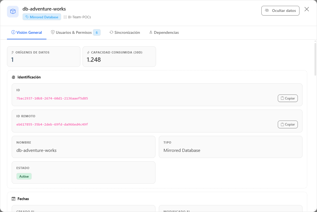The width and height of the screenshot is (317, 212).
Task: Toggle Ocultar datos to hide data
Action: point(280,11)
